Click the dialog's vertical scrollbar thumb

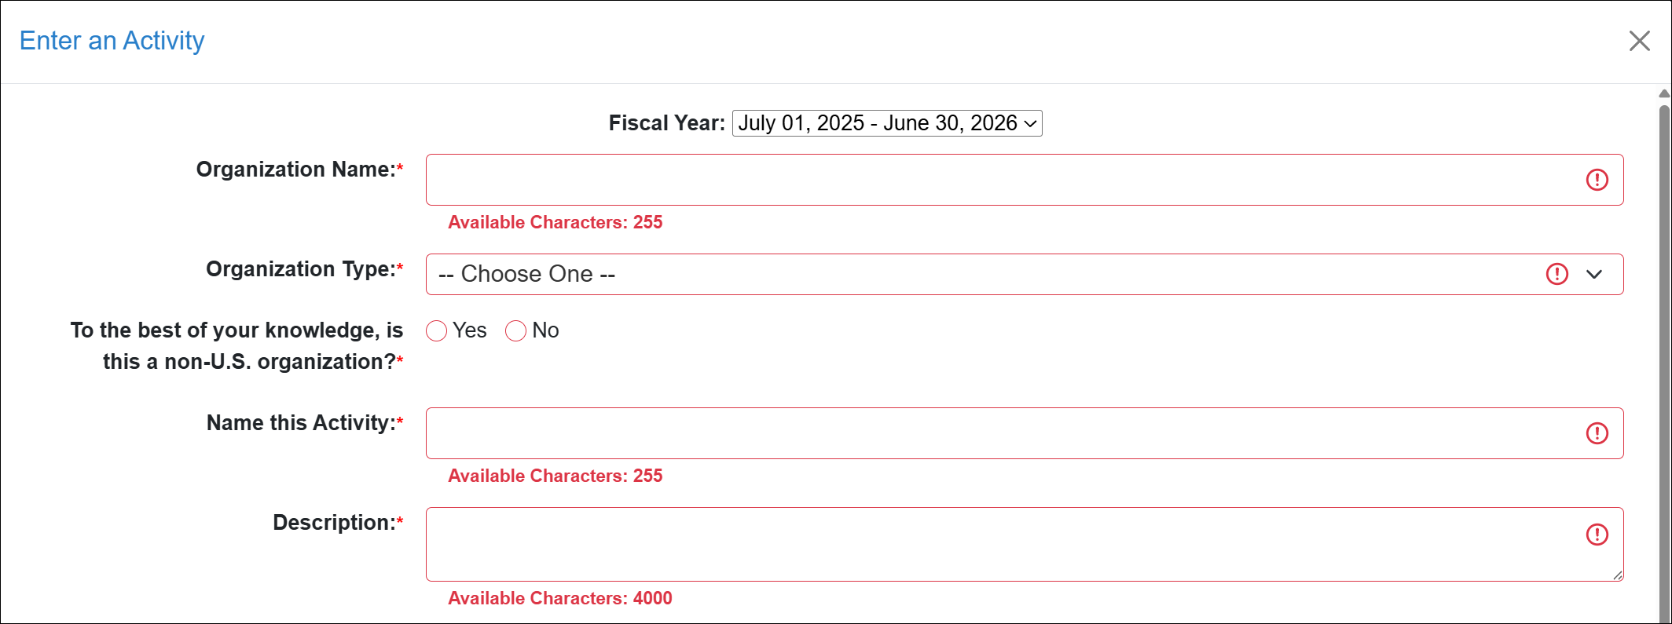pos(1664,353)
